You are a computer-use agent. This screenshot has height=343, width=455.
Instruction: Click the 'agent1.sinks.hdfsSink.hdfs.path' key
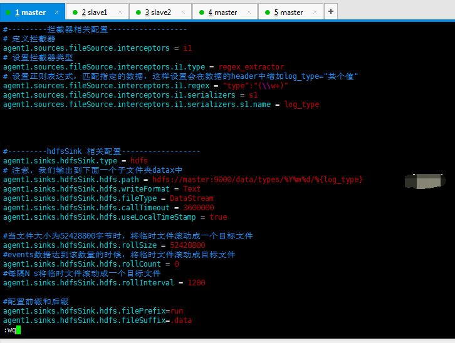point(71,180)
